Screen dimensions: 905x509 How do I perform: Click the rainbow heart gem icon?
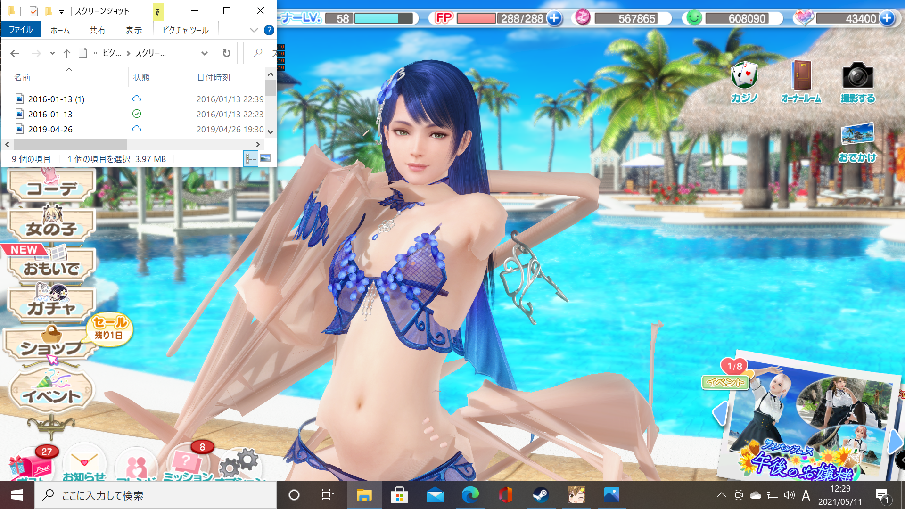[x=804, y=18]
